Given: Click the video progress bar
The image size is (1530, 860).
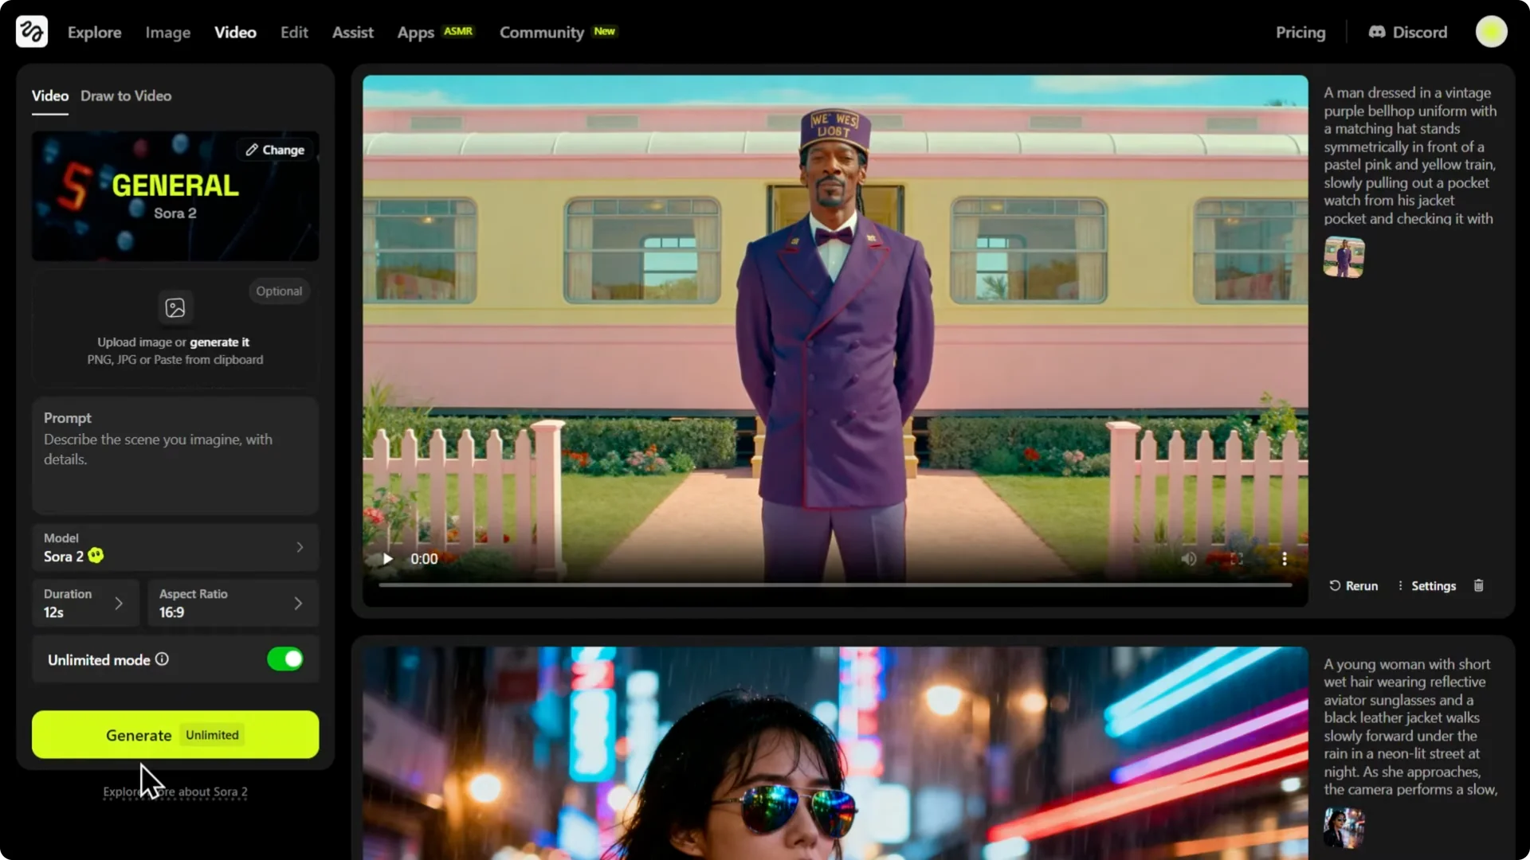Looking at the screenshot, I should 834,585.
